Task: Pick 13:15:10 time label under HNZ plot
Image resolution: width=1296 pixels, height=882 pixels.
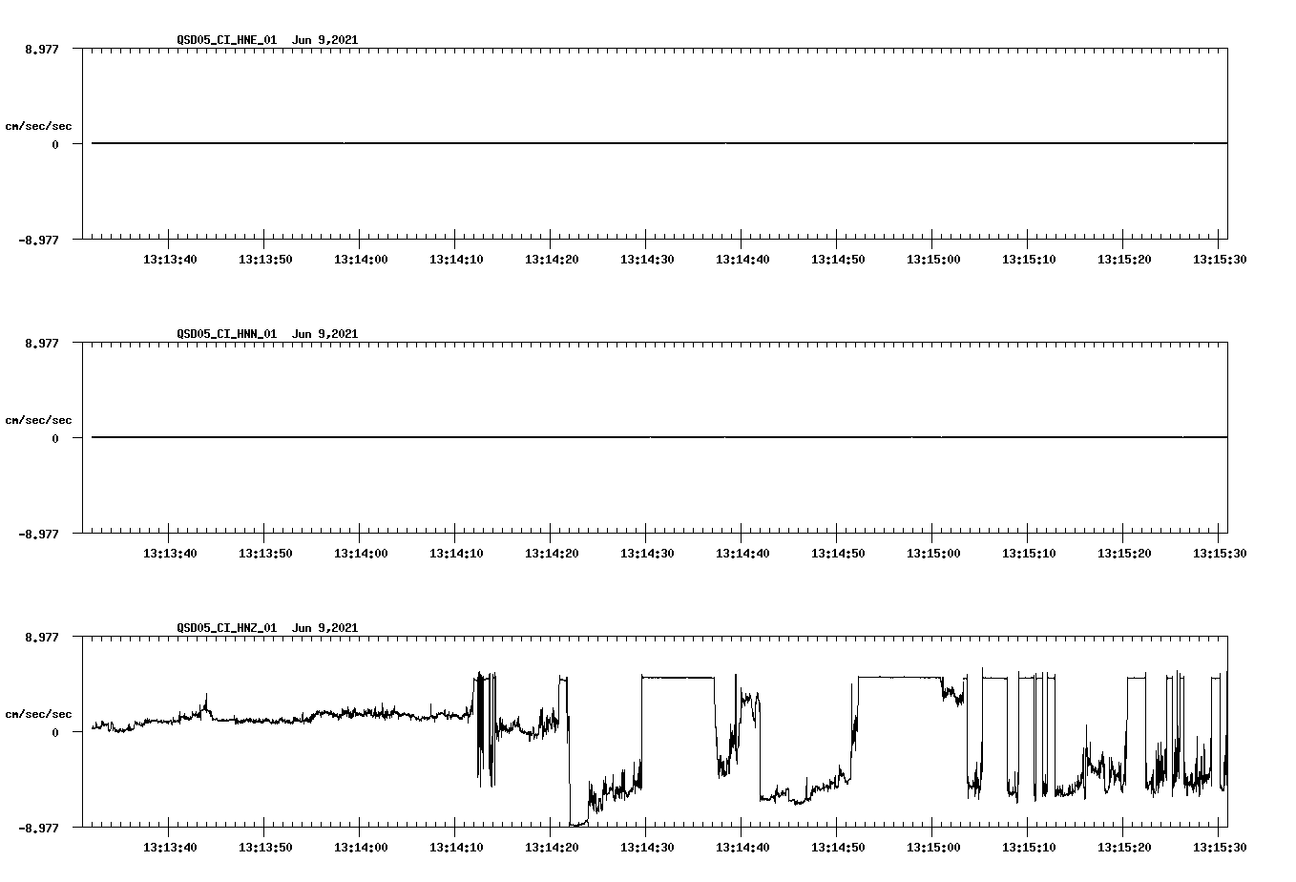Action: pos(1029,848)
